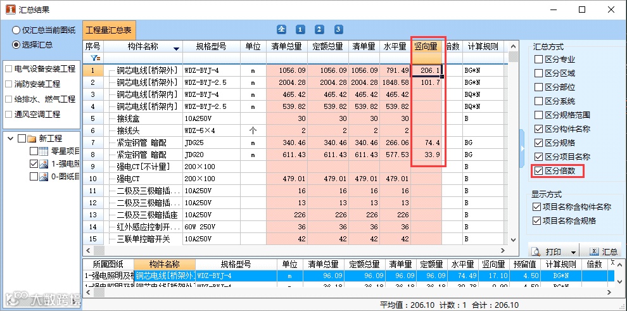Click the 定额总量 column header

coord(328,47)
